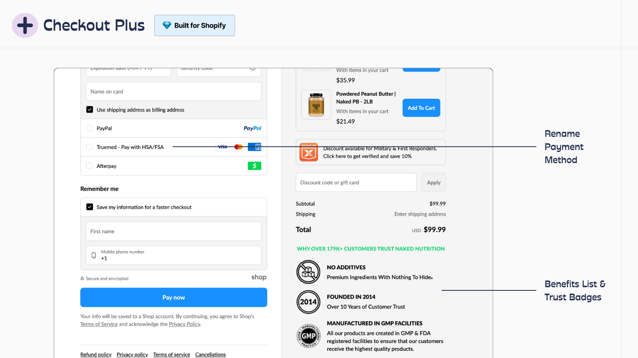
Task: Click the GMP manufacturing practice badge
Action: coord(308,336)
